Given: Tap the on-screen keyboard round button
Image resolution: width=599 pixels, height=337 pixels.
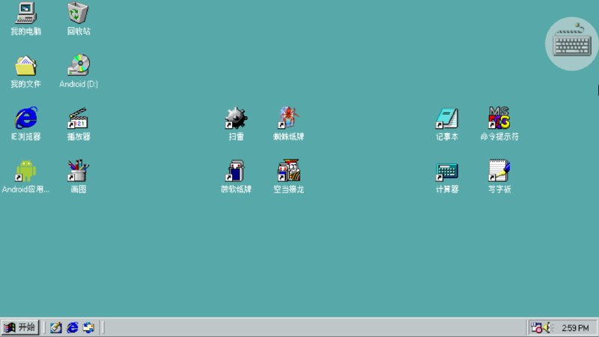Looking at the screenshot, I should click(x=572, y=43).
